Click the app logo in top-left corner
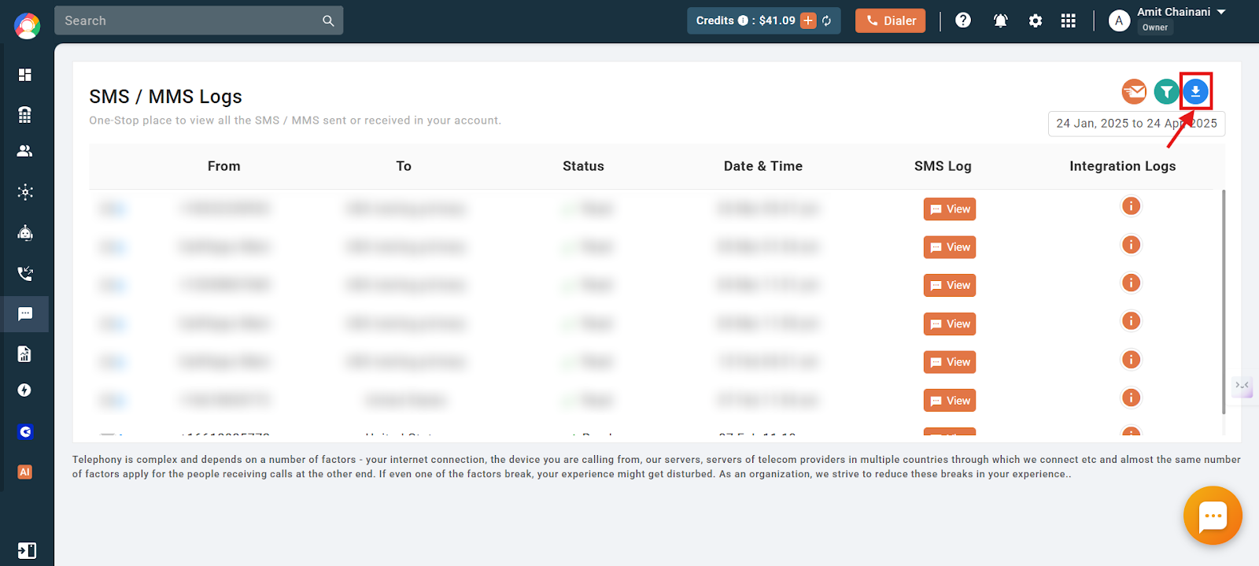Screen dimensions: 1259x566 (x=27, y=26)
